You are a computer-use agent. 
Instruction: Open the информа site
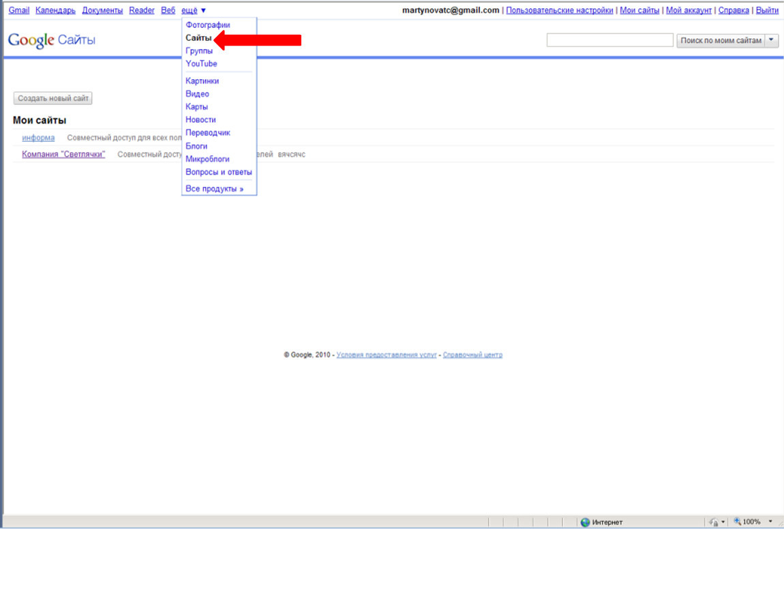pos(38,138)
